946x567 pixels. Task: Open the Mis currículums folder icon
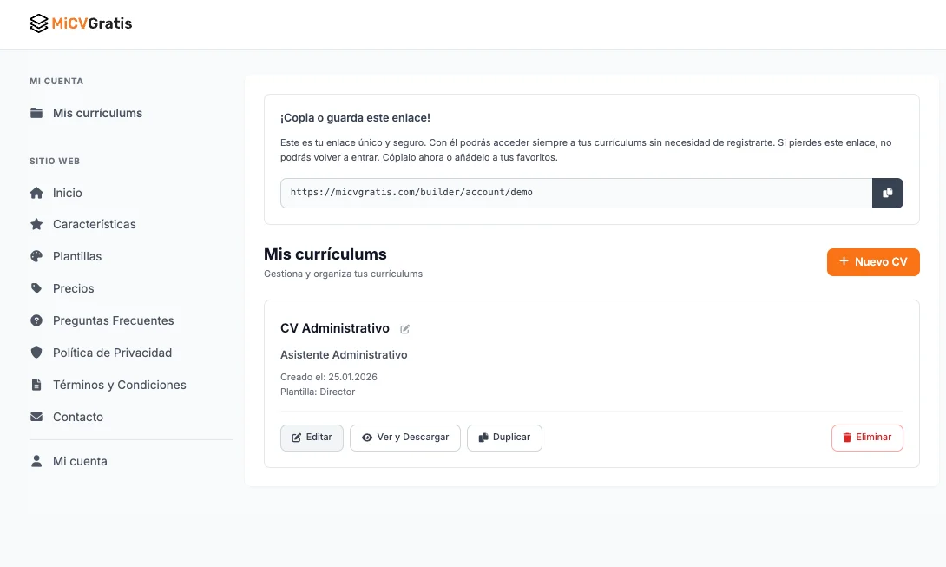36,113
